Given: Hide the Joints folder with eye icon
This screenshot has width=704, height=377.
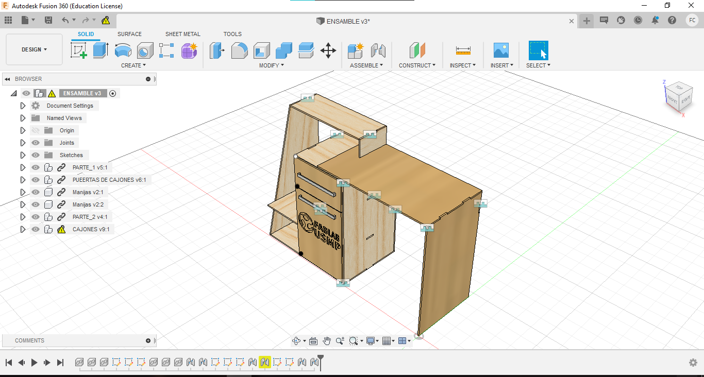Looking at the screenshot, I should 36,143.
